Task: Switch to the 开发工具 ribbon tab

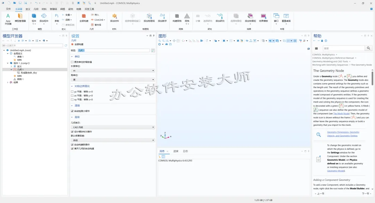Action: (89, 9)
